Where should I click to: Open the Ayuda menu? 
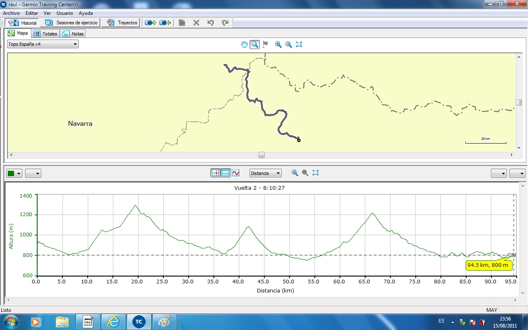point(86,13)
